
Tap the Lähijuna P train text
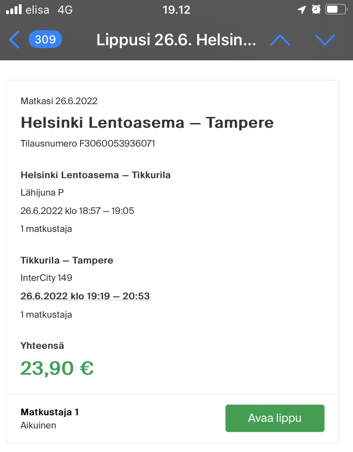42,192
